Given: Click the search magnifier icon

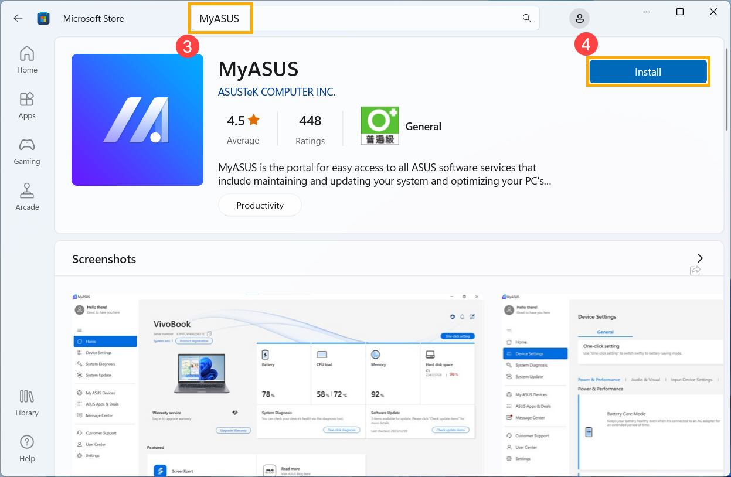Looking at the screenshot, I should click(526, 18).
